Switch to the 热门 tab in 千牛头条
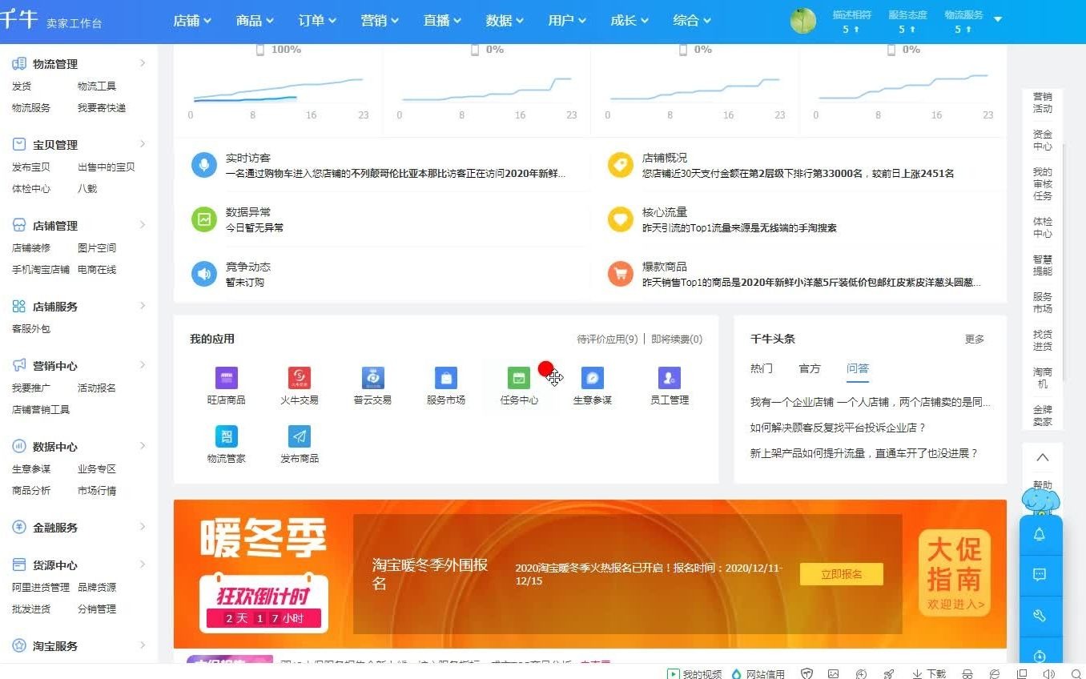1086x679 pixels. click(762, 368)
